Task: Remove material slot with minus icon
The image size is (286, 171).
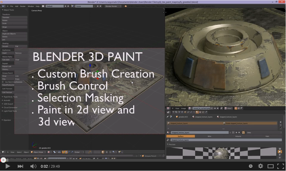Action: (x=281, y=125)
